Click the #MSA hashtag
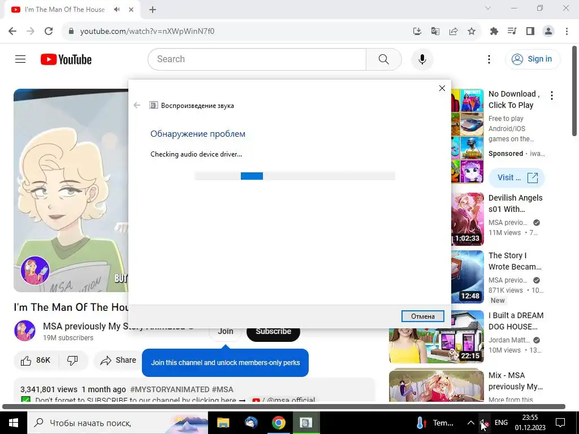579x434 pixels. pos(223,389)
